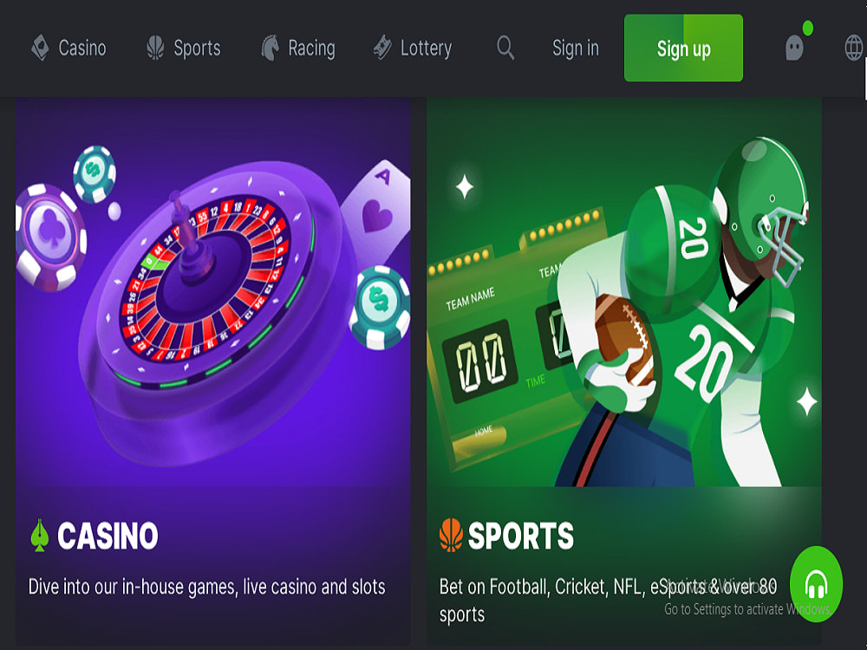Click the Lottery ticket icon
867x650 pixels.
382,48
